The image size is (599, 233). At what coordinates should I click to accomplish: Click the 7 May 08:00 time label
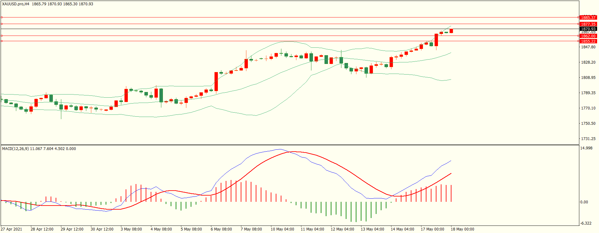pyautogui.click(x=251, y=229)
